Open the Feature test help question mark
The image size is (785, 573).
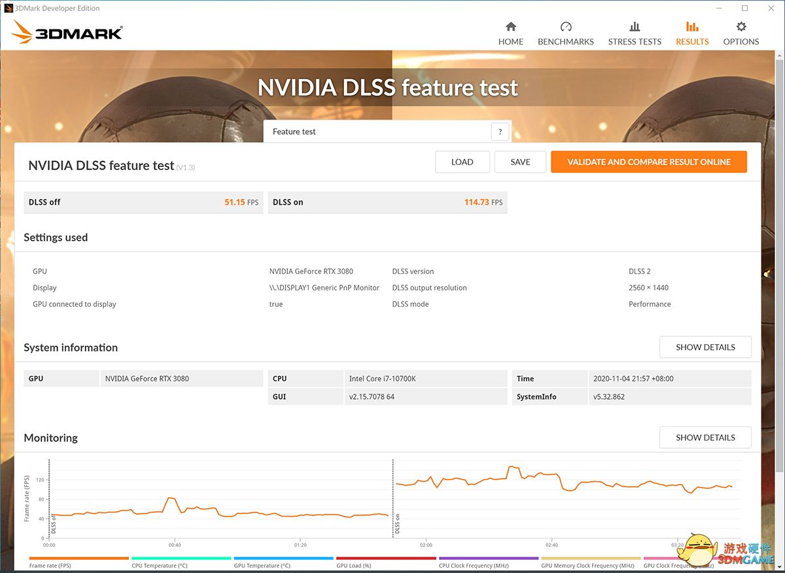coord(500,131)
